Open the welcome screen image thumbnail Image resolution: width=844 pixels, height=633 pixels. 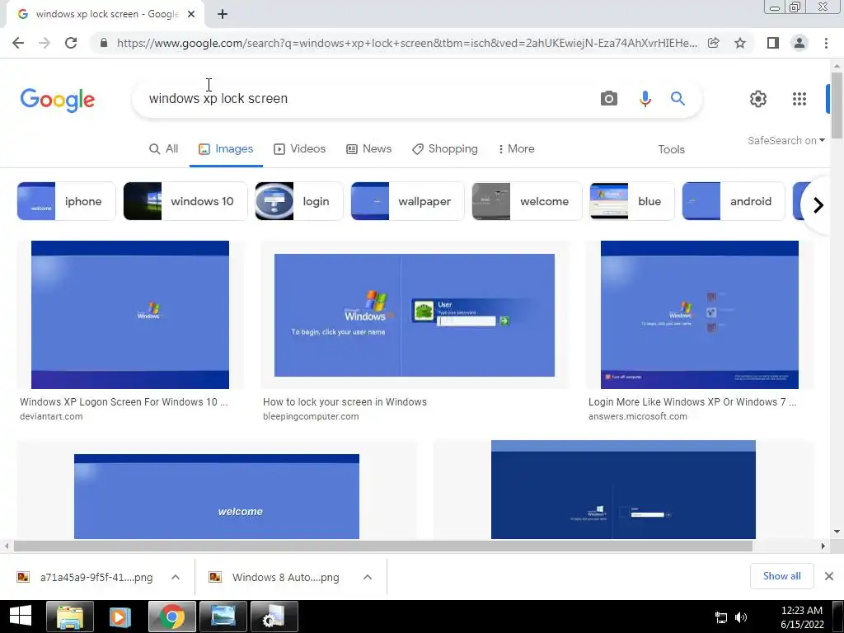[217, 496]
